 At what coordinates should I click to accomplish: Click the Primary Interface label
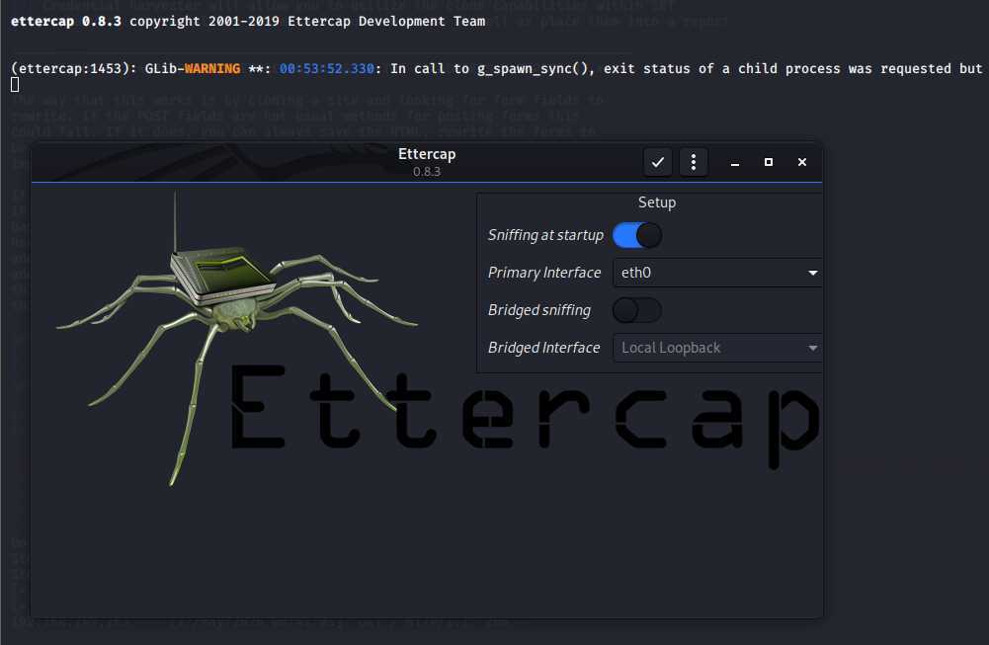click(x=544, y=273)
